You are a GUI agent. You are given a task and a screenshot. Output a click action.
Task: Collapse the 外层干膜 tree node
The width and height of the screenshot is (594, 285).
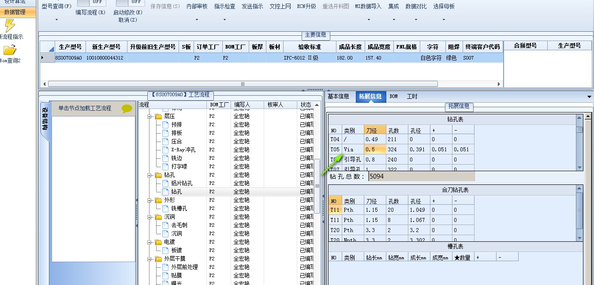pyautogui.click(x=150, y=259)
